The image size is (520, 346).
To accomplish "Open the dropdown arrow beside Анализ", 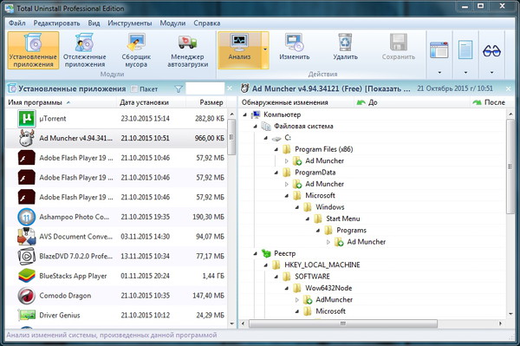I will [265, 49].
